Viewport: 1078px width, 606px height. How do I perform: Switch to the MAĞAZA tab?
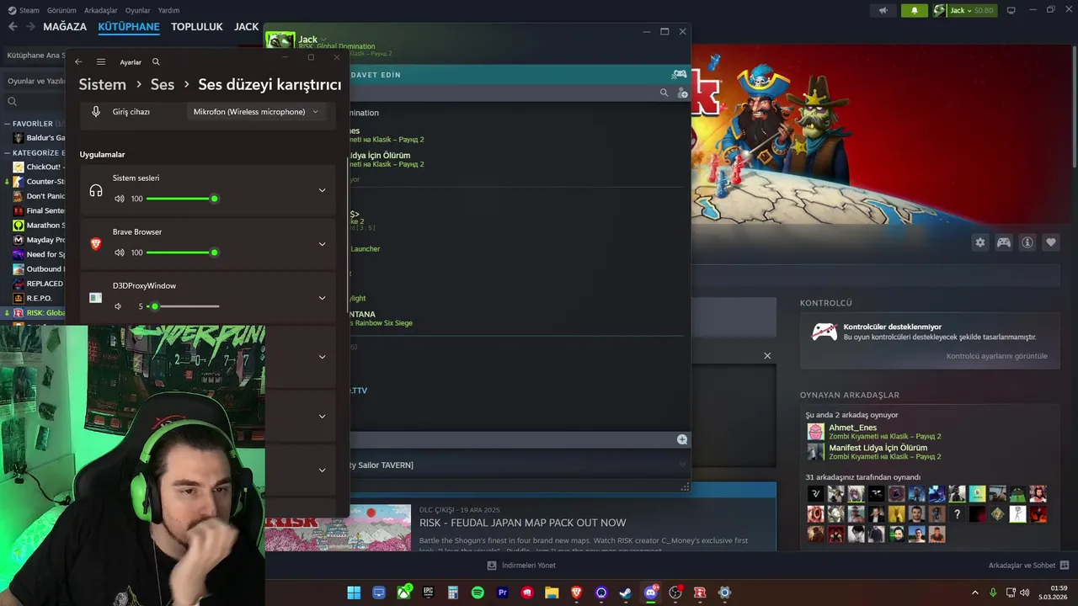pos(65,26)
